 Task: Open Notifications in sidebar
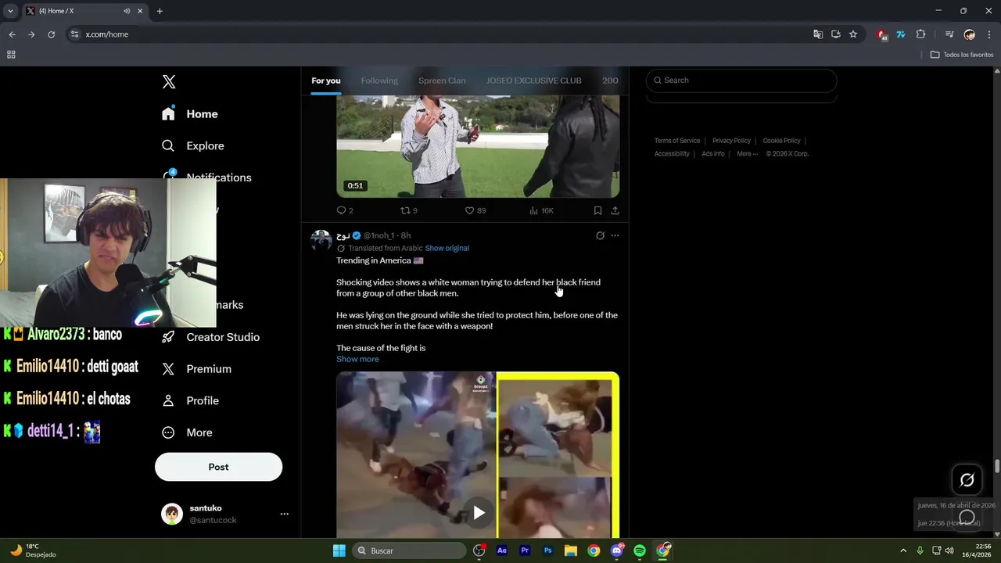[x=219, y=178]
